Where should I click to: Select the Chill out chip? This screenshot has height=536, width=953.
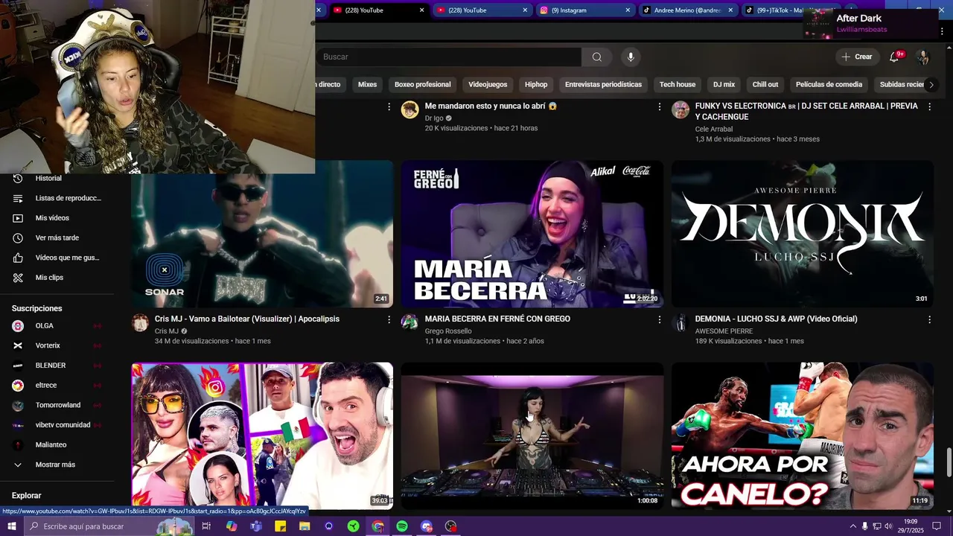tap(765, 85)
